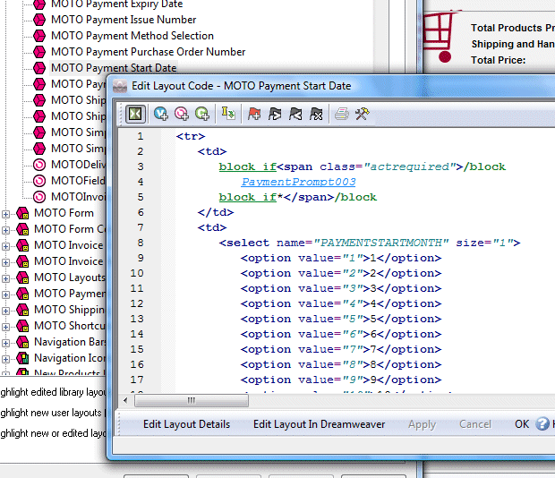Click the hammer and wrench tools icon
This screenshot has width=555, height=478.
coord(363,114)
